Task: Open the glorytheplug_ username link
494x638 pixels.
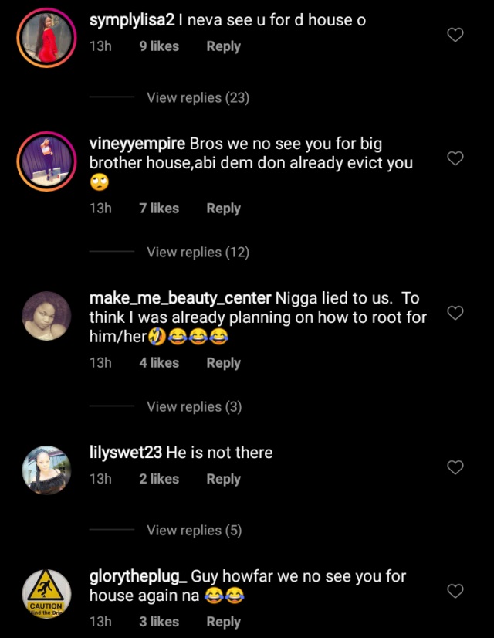Action: (138, 576)
